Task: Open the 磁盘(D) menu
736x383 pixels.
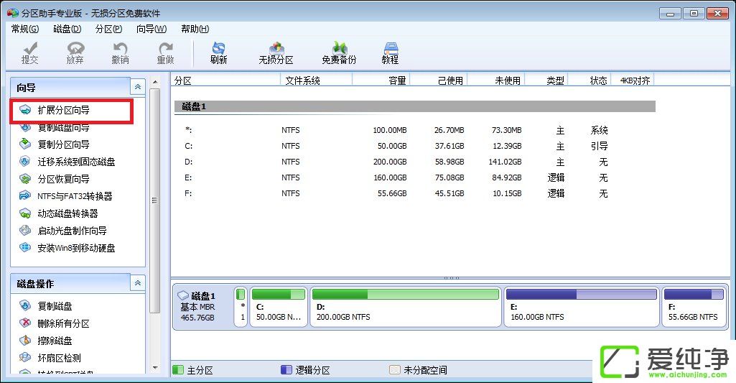Action: pyautogui.click(x=67, y=29)
